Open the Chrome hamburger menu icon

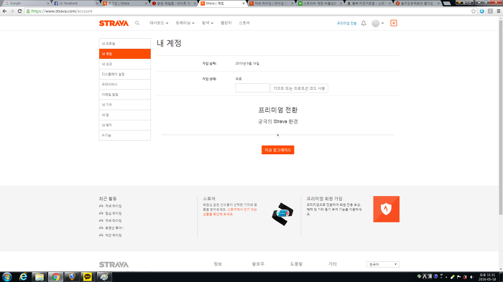(x=499, y=11)
